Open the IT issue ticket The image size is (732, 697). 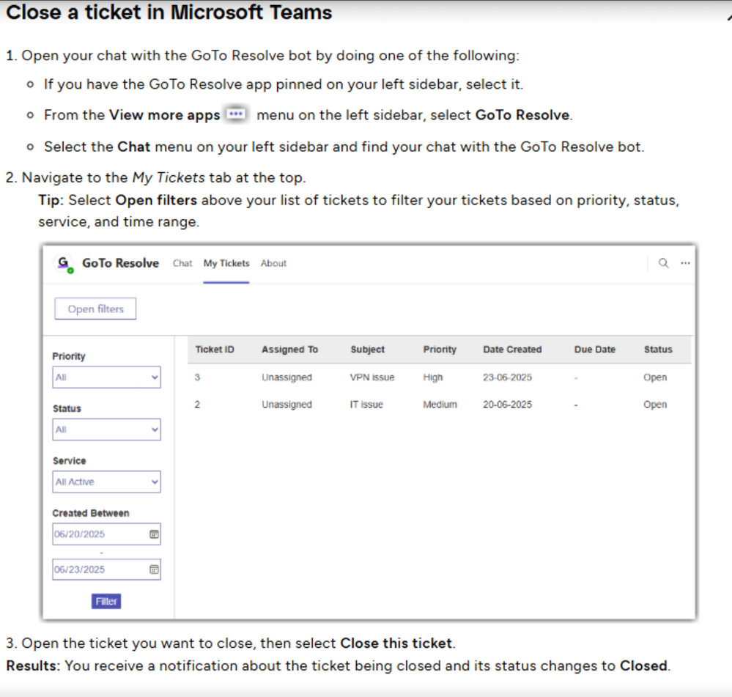click(366, 405)
